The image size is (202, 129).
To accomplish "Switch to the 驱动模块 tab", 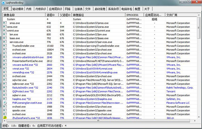I will click(18, 9).
